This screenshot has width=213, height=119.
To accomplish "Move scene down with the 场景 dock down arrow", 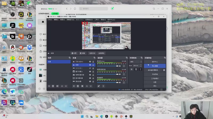I will [x=66, y=86].
